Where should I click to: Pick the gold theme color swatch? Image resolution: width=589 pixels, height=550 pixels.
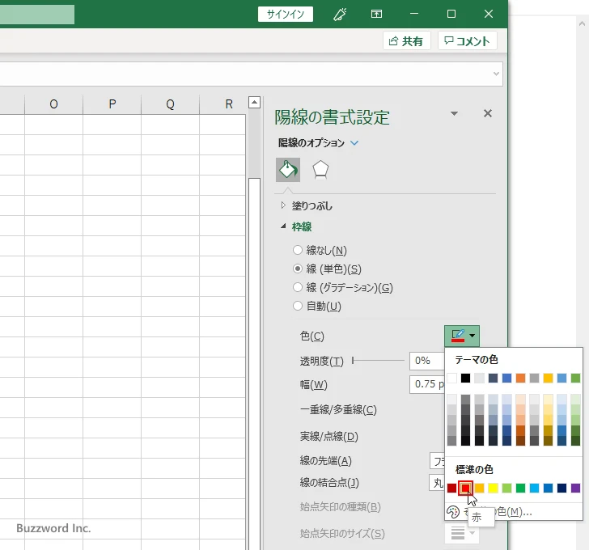pos(548,378)
